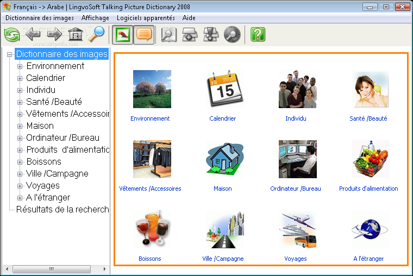Image resolution: width=413 pixels, height=276 pixels.
Task: Click the cards with plus toolbar icon
Action: coord(190,35)
